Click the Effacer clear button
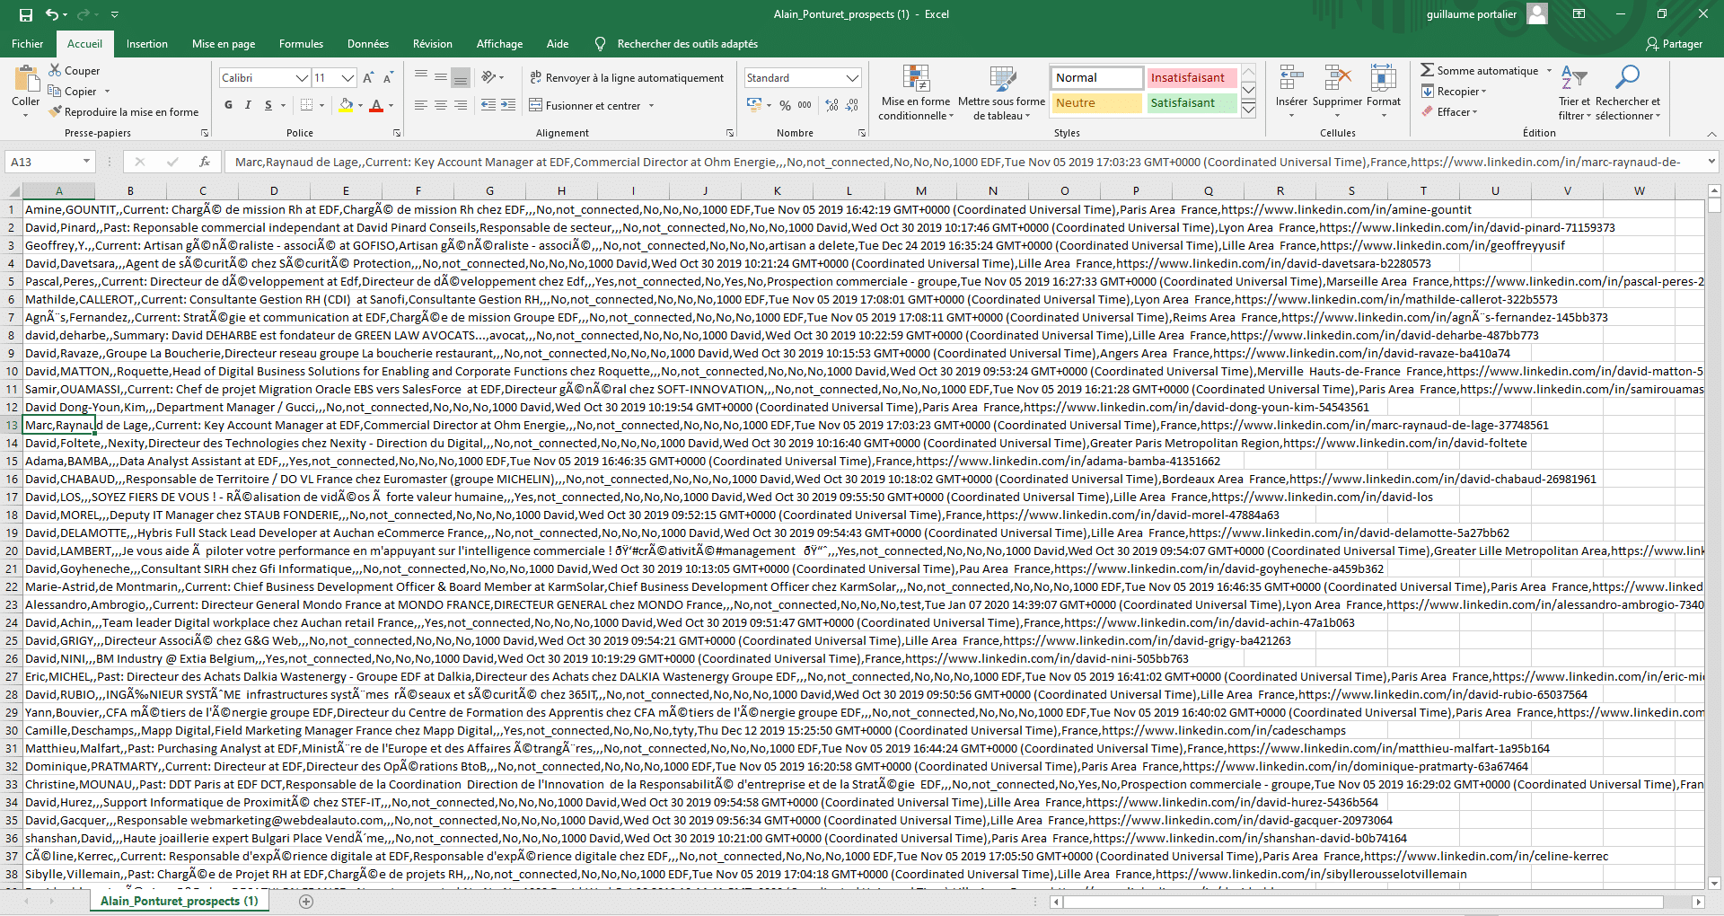 (1449, 112)
